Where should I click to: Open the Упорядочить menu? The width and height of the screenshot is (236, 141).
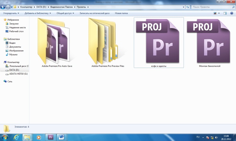tap(11, 13)
